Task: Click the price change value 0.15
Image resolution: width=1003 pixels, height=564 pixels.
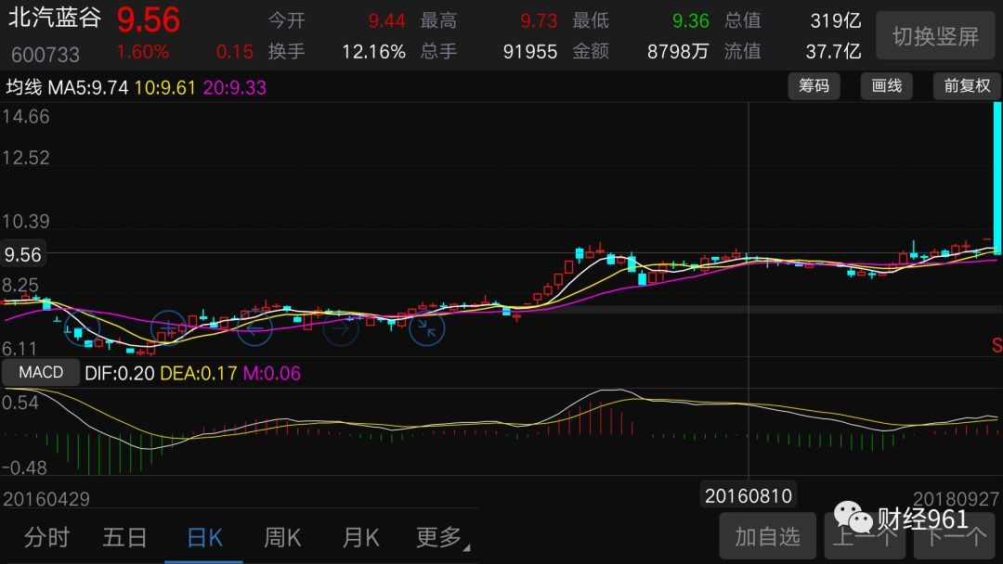Action: pyautogui.click(x=235, y=52)
